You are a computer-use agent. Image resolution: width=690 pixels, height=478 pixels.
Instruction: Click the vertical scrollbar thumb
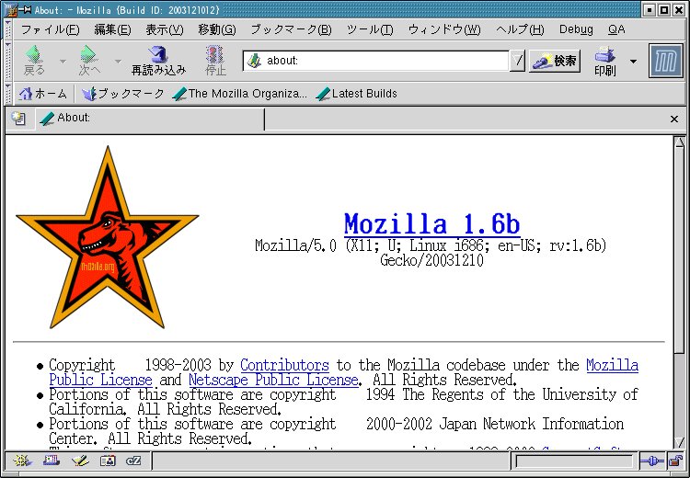679,251
